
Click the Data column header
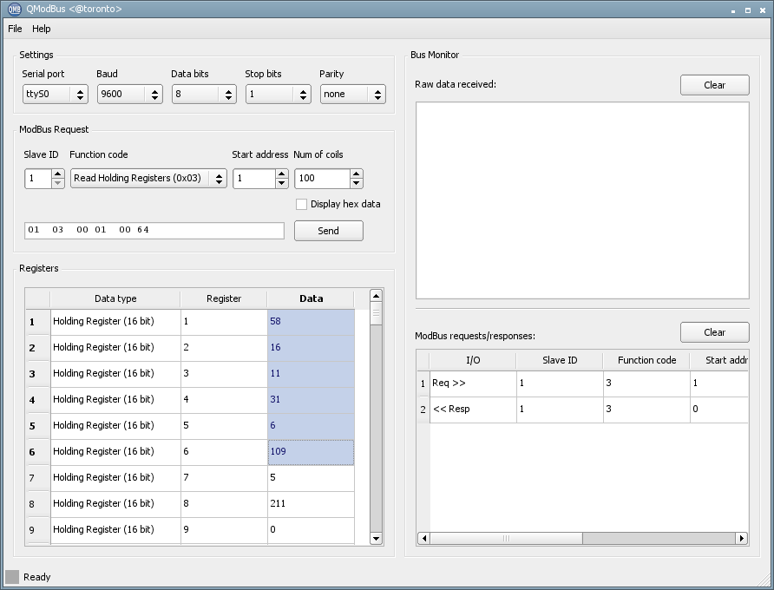[x=311, y=298]
